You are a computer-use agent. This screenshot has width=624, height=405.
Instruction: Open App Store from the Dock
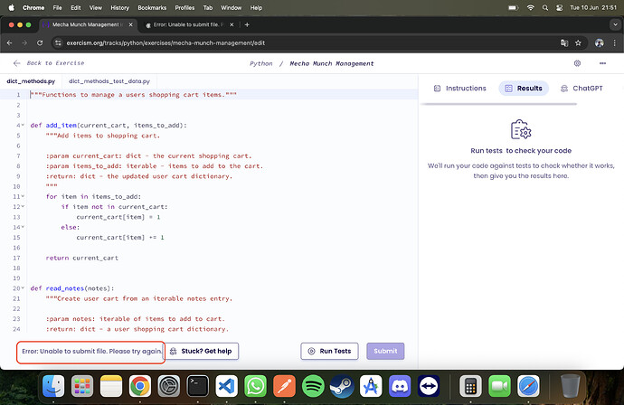[371, 386]
